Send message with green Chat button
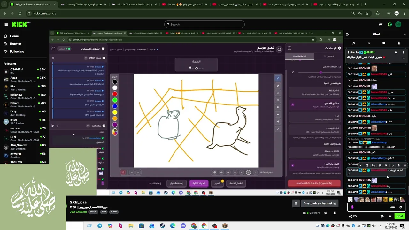The height and width of the screenshot is (230, 409). [400, 216]
